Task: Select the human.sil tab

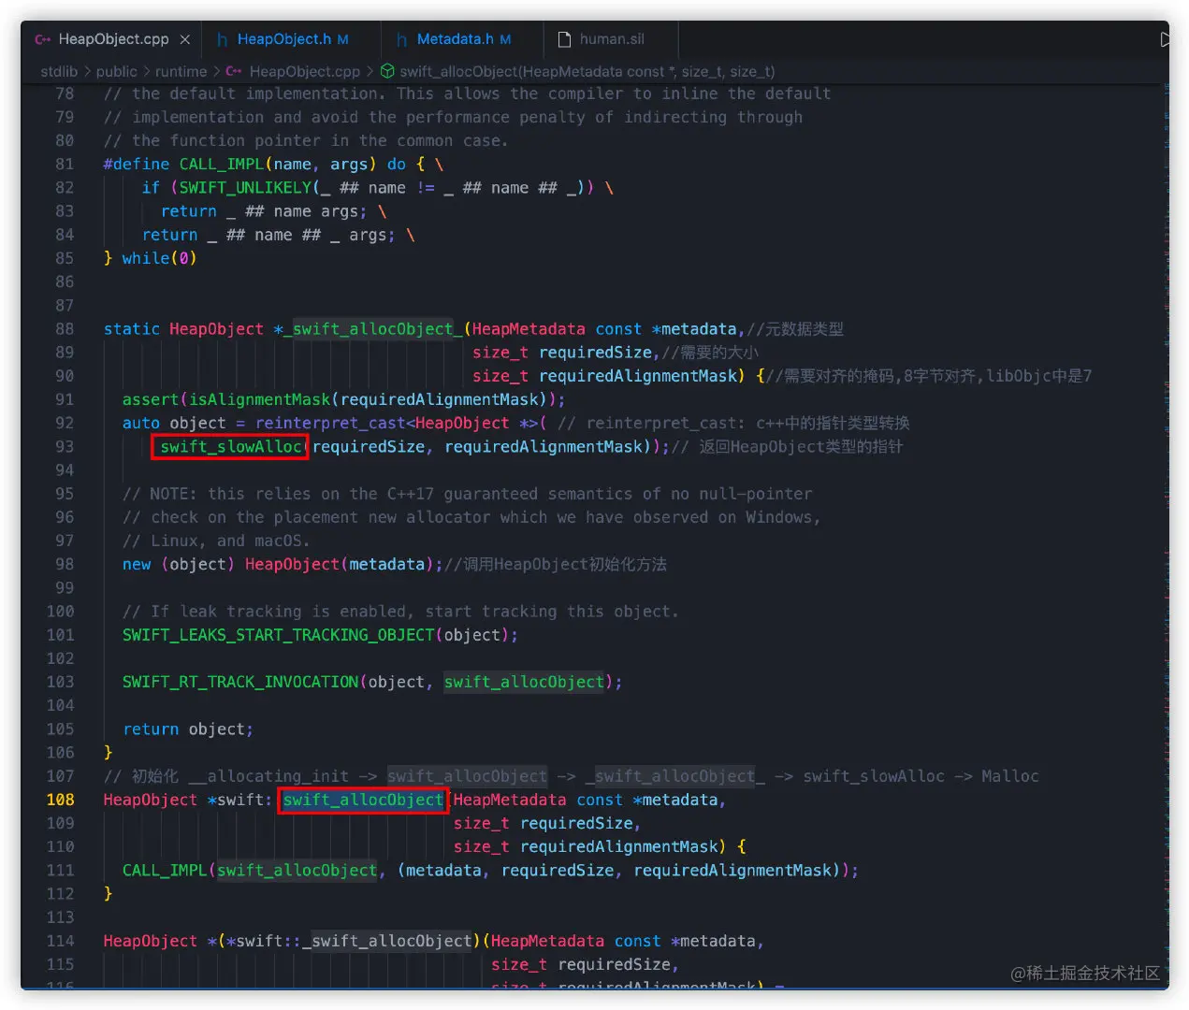Action: click(x=611, y=39)
